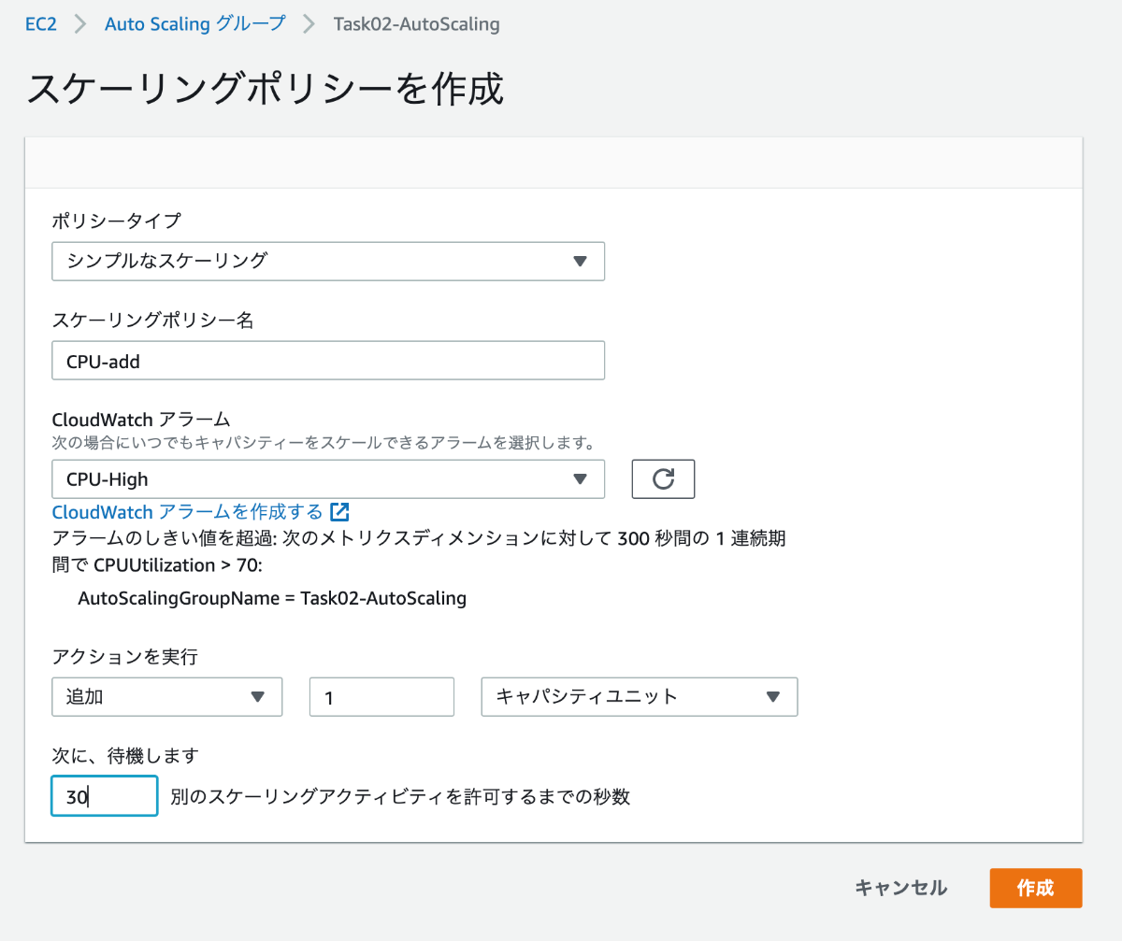Click 別のスケーリングアクティビティを許可するまでの秒数 text
The width and height of the screenshot is (1122, 941).
[x=400, y=797]
